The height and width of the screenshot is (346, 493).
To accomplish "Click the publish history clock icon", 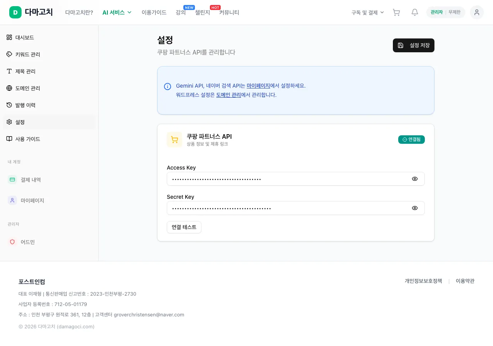I will 9,105.
